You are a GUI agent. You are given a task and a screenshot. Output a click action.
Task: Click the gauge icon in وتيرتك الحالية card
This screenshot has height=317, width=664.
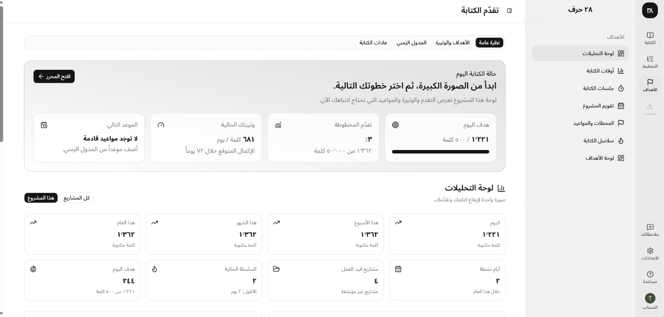[x=161, y=125]
